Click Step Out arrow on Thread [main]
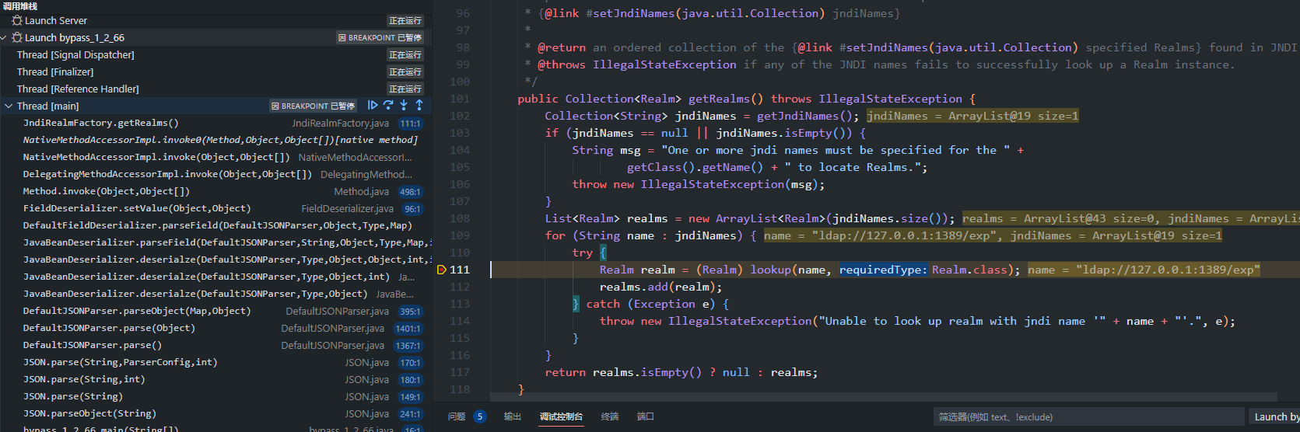1300x432 pixels. click(419, 106)
